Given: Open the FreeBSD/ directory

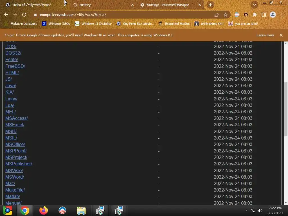Looking at the screenshot, I should pos(15,66).
